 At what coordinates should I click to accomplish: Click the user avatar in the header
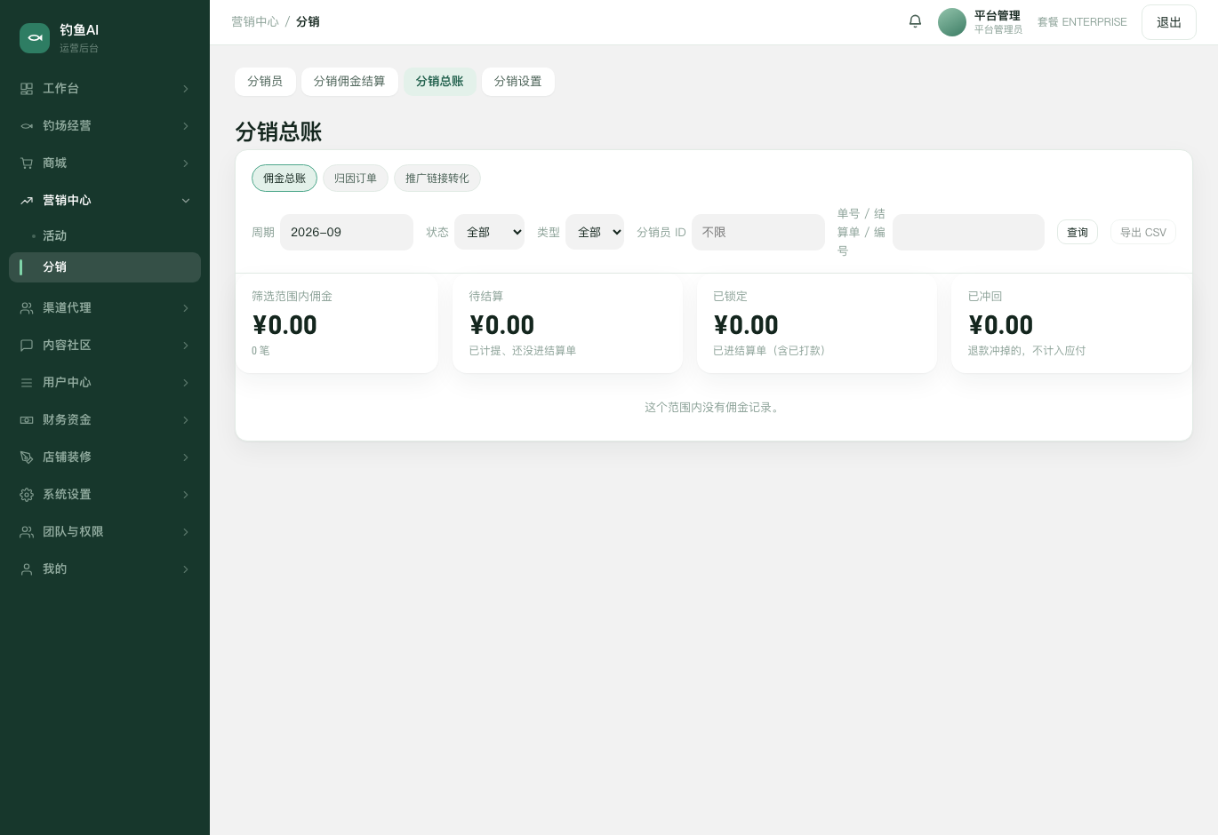pos(952,22)
